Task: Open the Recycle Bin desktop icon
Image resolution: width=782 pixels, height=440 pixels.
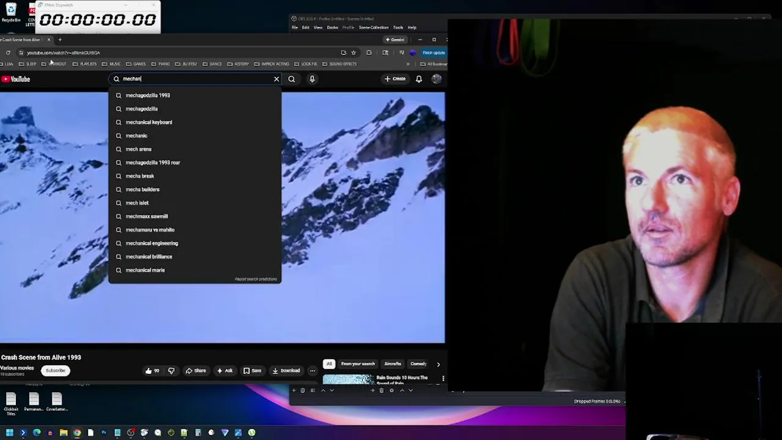Action: 11,13
